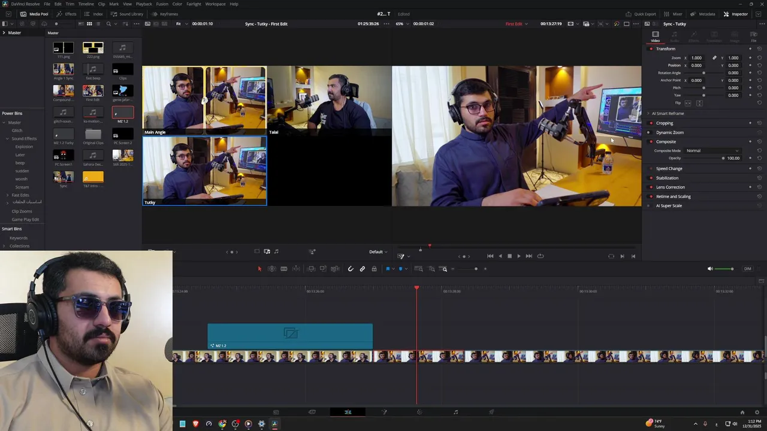Click the timeline zoom search icon
Screen dimensions: 767x431
(444, 269)
